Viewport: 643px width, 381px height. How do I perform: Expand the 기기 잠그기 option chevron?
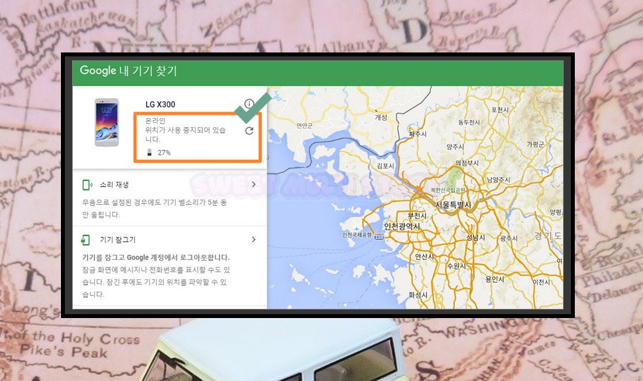pos(254,239)
